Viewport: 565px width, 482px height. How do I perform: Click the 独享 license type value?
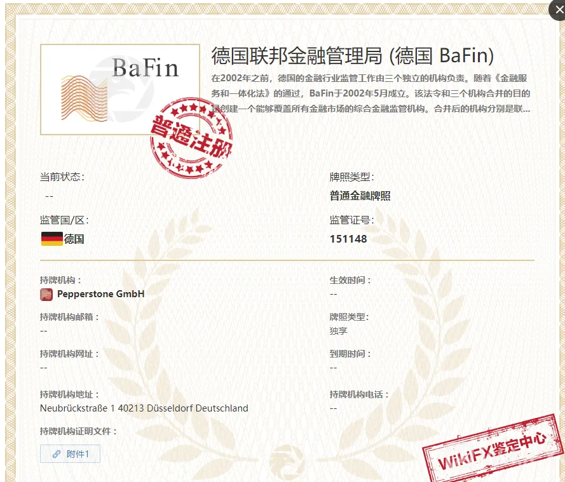(x=338, y=331)
